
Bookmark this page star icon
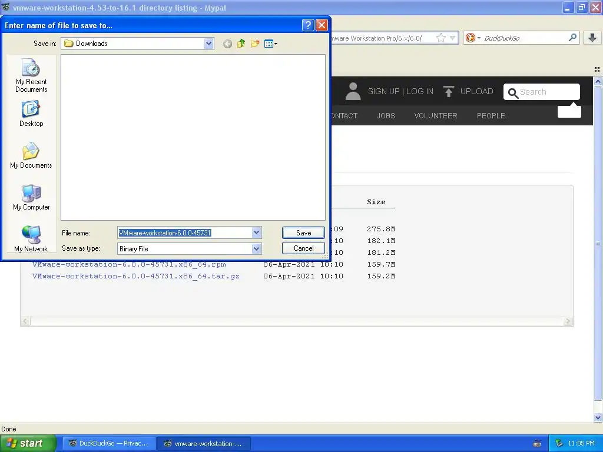click(440, 38)
